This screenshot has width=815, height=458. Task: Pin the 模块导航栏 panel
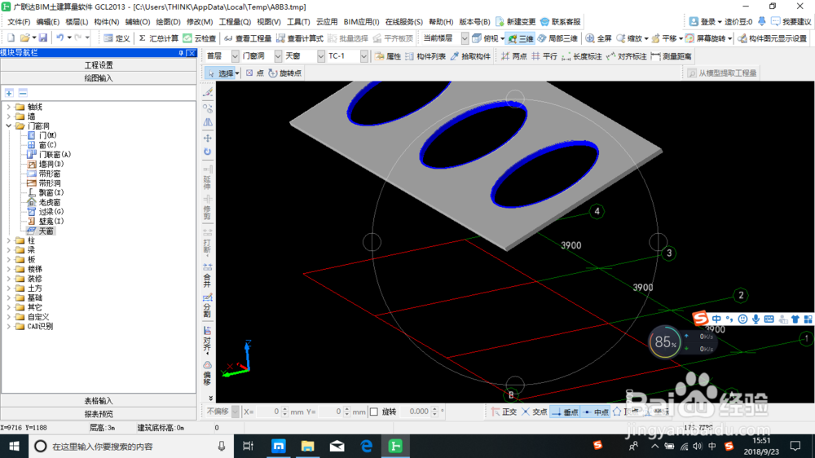181,53
